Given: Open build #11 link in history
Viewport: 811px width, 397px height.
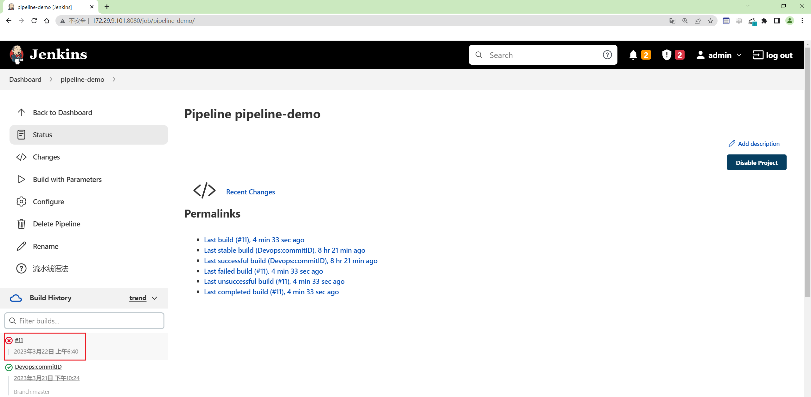Looking at the screenshot, I should pyautogui.click(x=19, y=340).
